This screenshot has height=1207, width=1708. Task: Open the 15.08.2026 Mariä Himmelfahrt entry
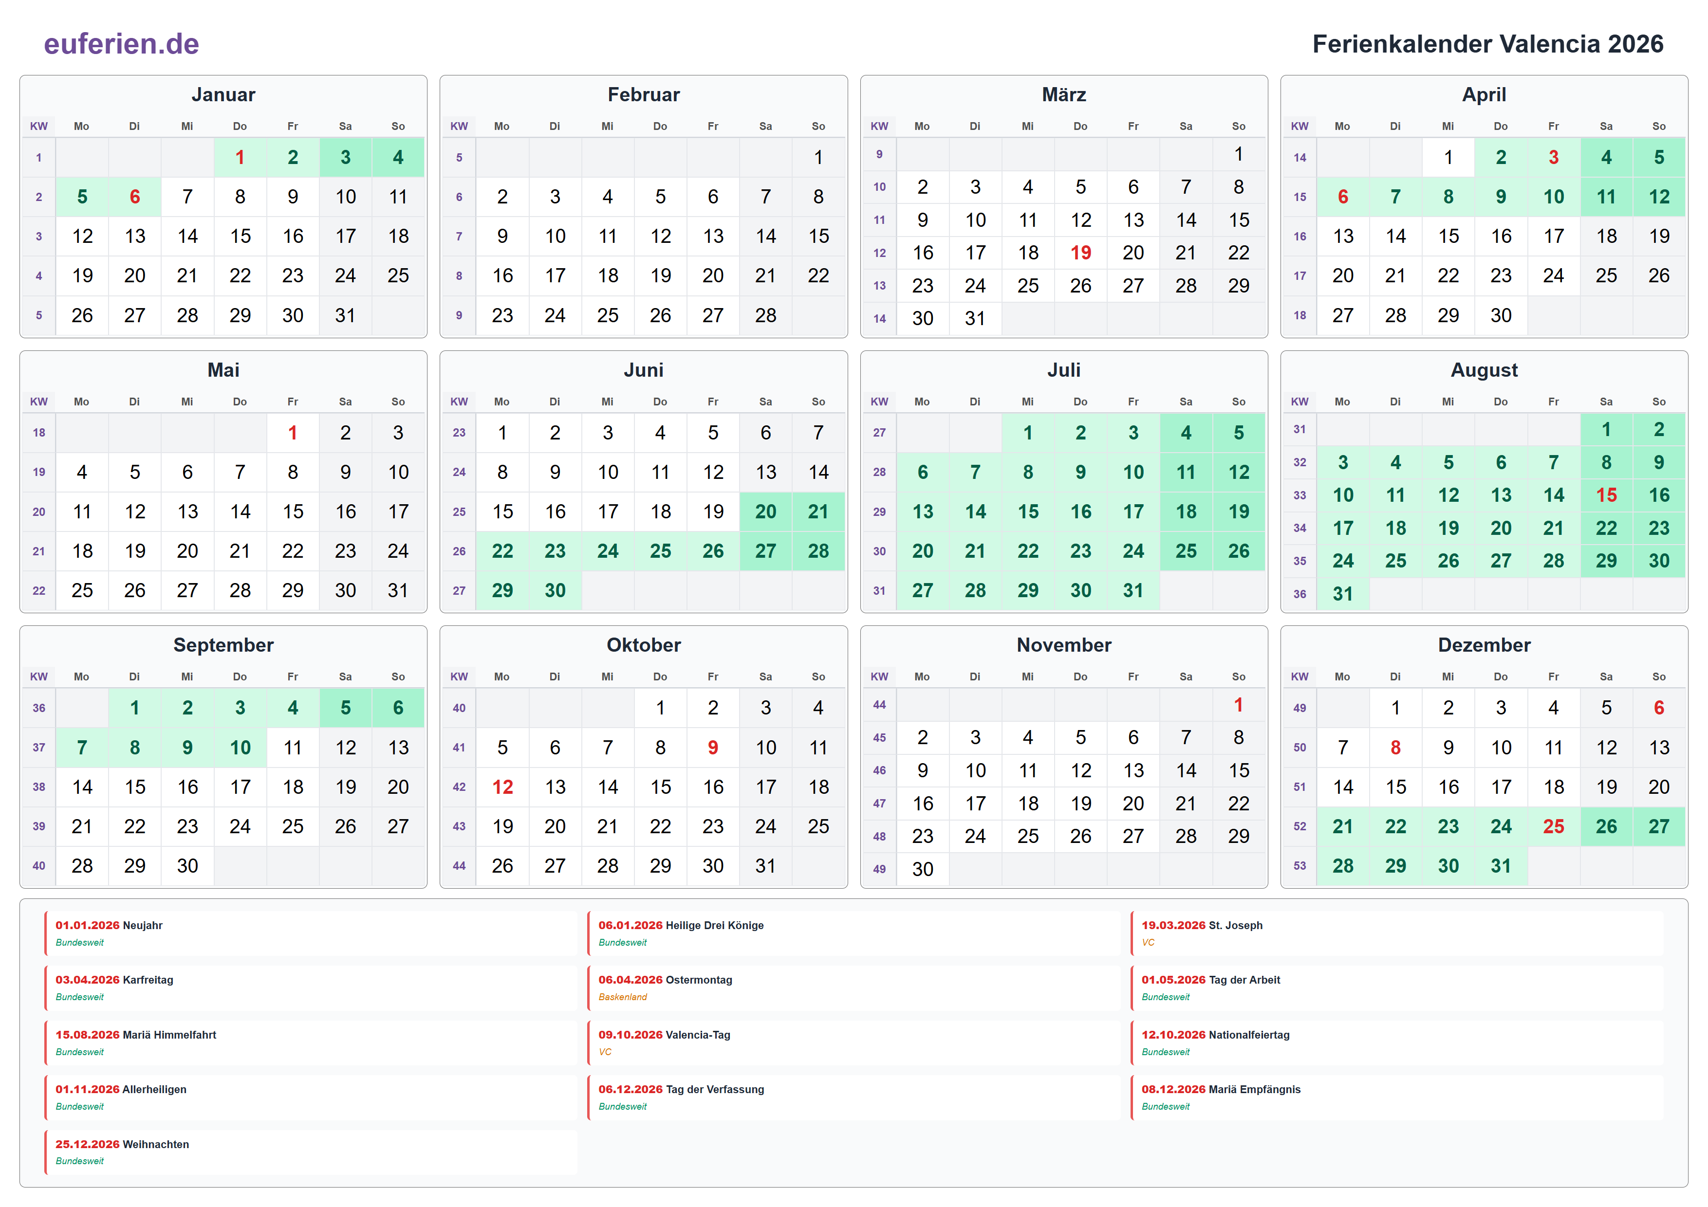(311, 1042)
